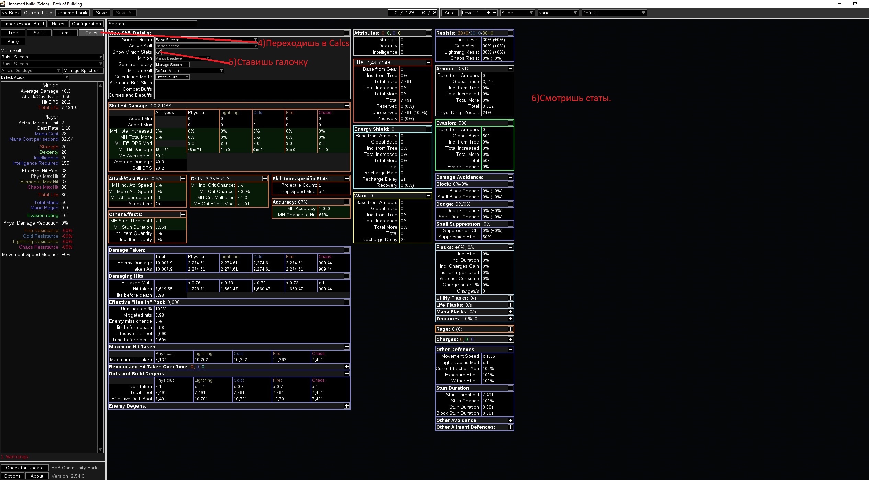
Task: Expand the Rage section
Action: 510,329
